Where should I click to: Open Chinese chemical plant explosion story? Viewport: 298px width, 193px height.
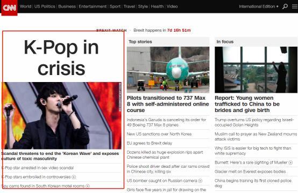[165, 155]
